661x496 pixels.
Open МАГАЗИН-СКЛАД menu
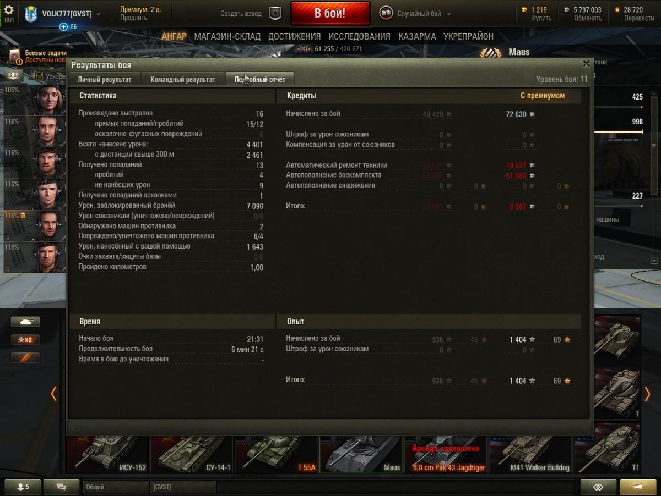point(227,36)
